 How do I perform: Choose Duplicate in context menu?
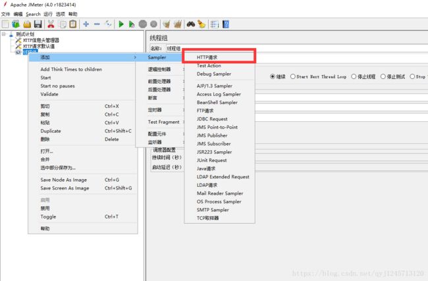pyautogui.click(x=83, y=131)
